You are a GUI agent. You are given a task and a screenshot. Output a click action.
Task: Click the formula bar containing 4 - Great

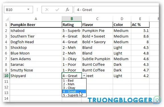(x=116, y=10)
